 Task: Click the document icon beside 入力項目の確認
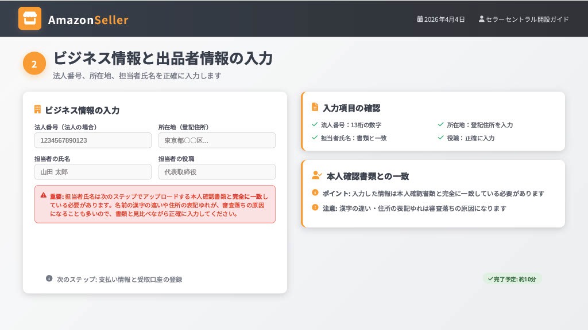pos(315,107)
